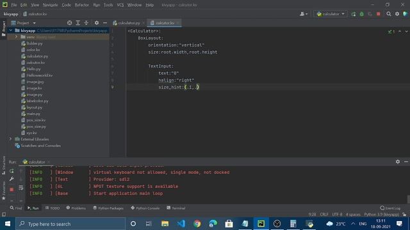
Task: Expand the venv folder
Action: (x=16, y=37)
